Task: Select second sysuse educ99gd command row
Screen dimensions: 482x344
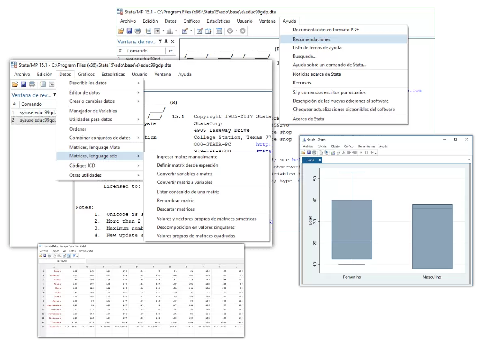Action: 34,120
